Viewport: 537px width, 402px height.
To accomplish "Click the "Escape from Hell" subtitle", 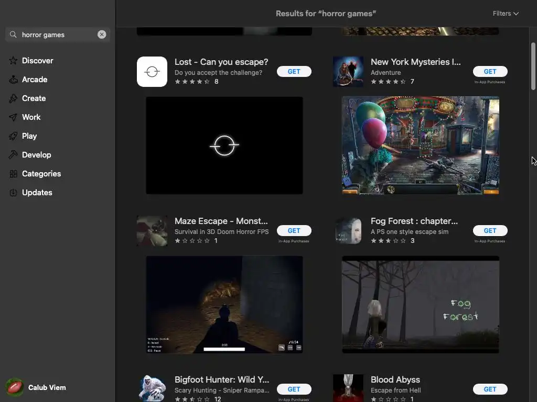I will tap(396, 390).
